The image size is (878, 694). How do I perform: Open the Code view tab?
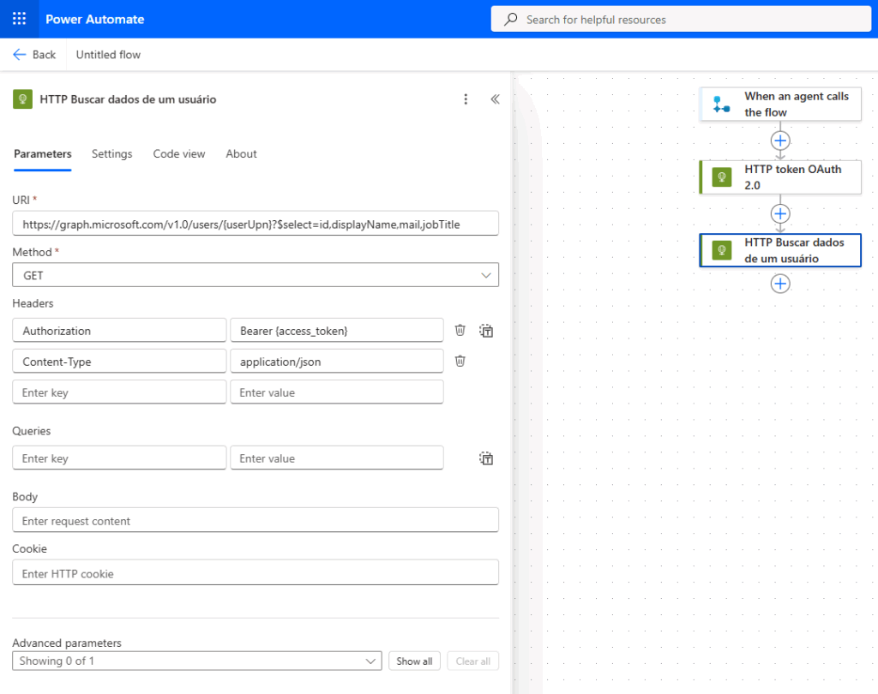click(x=178, y=154)
